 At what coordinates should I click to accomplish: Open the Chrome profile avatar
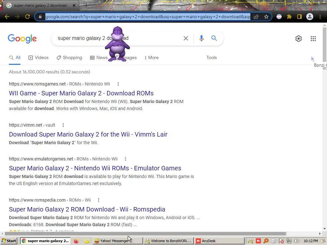tap(310, 17)
